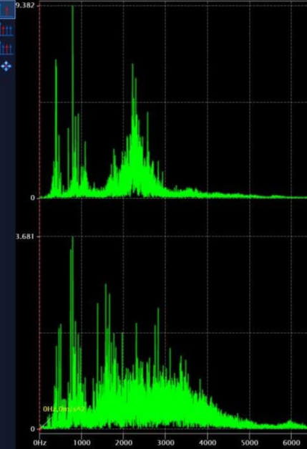Select the single cursor tool
Viewport: 307px width, 449px height.
pos(7,10)
